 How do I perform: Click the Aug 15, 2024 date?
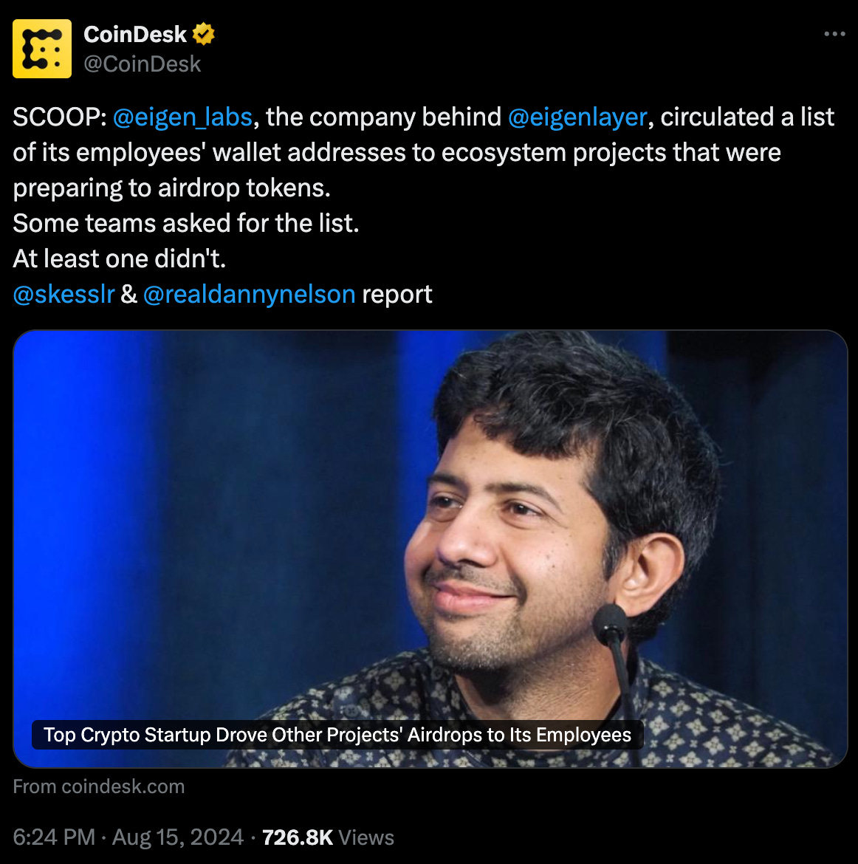[x=177, y=837]
